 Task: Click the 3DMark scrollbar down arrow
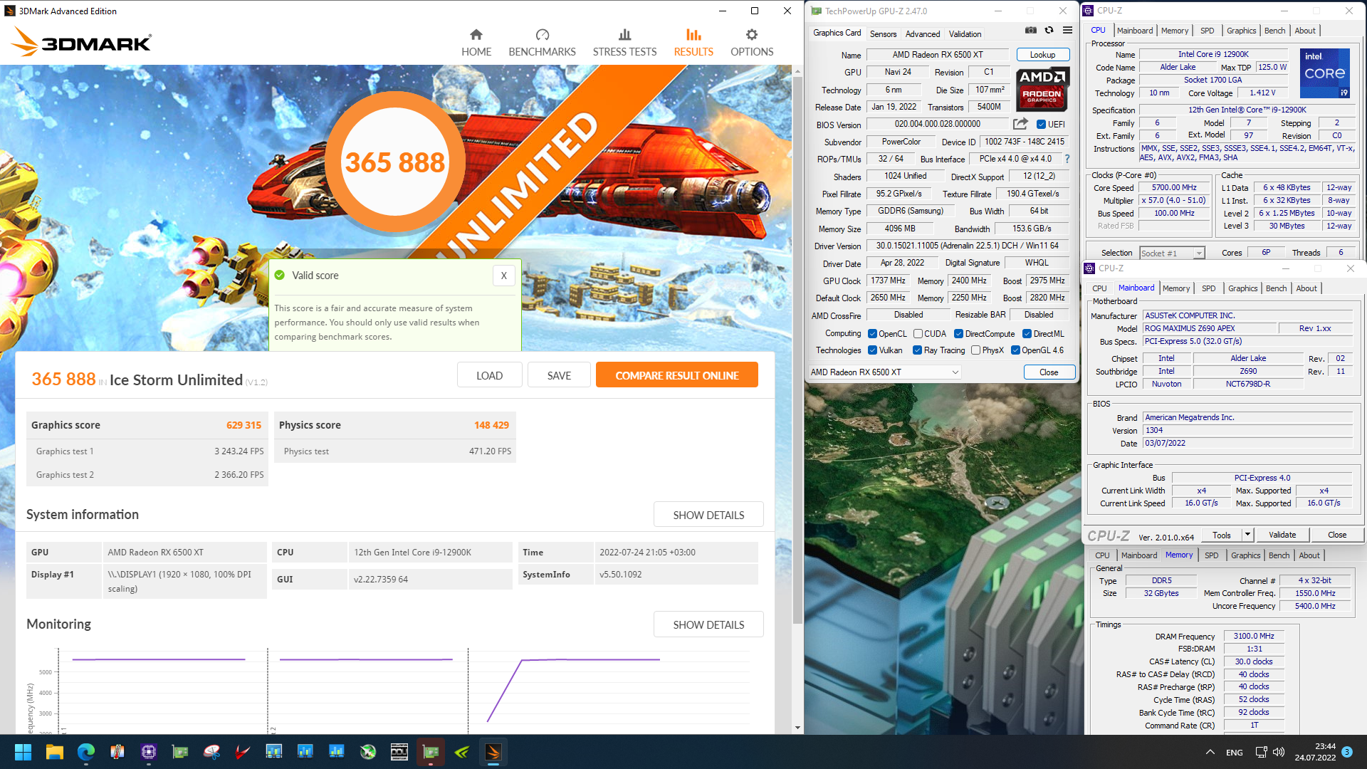pyautogui.click(x=797, y=728)
